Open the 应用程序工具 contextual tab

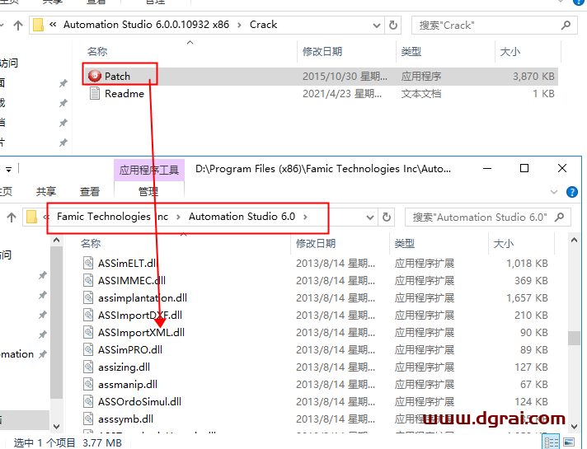149,171
